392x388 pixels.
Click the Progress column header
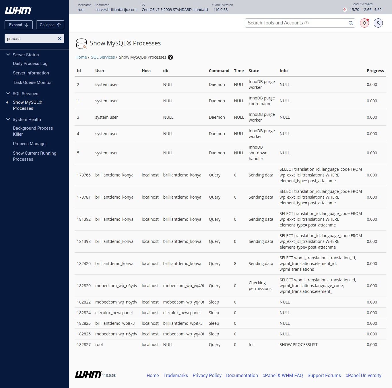click(x=375, y=71)
